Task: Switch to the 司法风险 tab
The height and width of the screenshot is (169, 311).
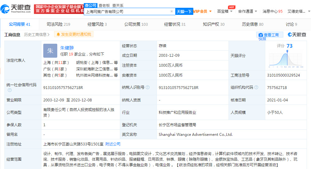Action: pos(58,24)
